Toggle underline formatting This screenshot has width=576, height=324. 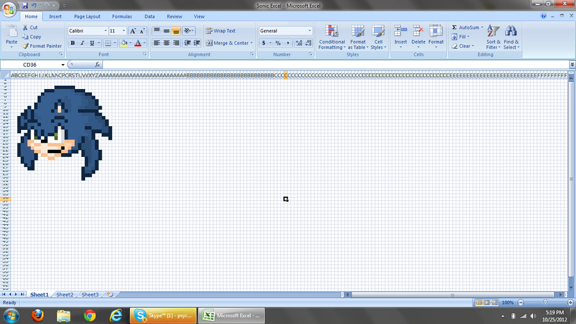(92, 43)
